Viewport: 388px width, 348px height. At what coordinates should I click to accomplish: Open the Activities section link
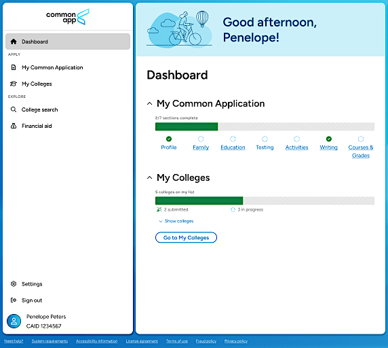point(296,147)
